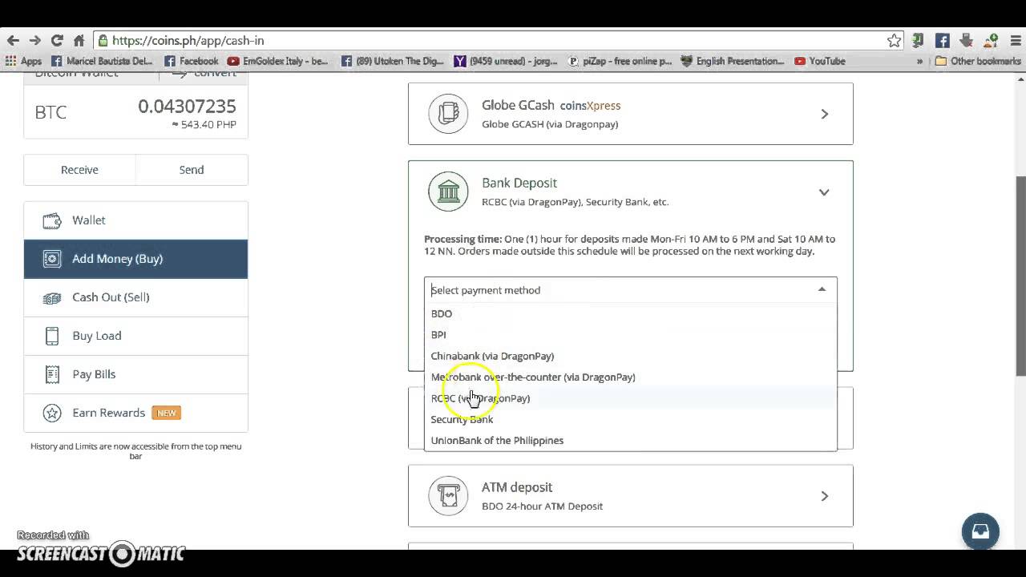Viewport: 1026px width, 577px height.
Task: Select Add Money (Buy) in sidebar
Action: pos(135,259)
